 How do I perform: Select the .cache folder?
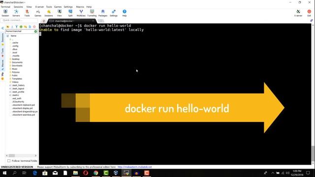tap(15, 43)
